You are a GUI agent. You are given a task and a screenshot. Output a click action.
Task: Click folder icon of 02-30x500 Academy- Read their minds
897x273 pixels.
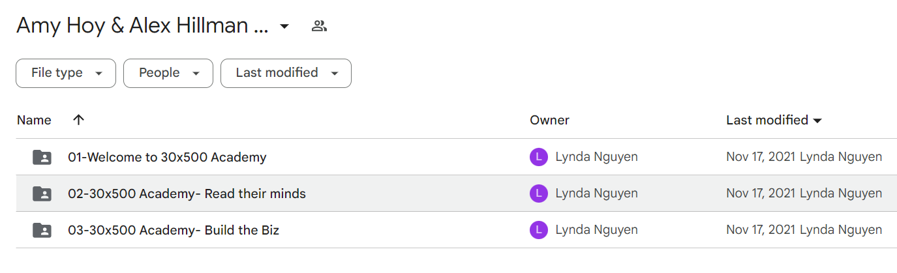point(42,194)
